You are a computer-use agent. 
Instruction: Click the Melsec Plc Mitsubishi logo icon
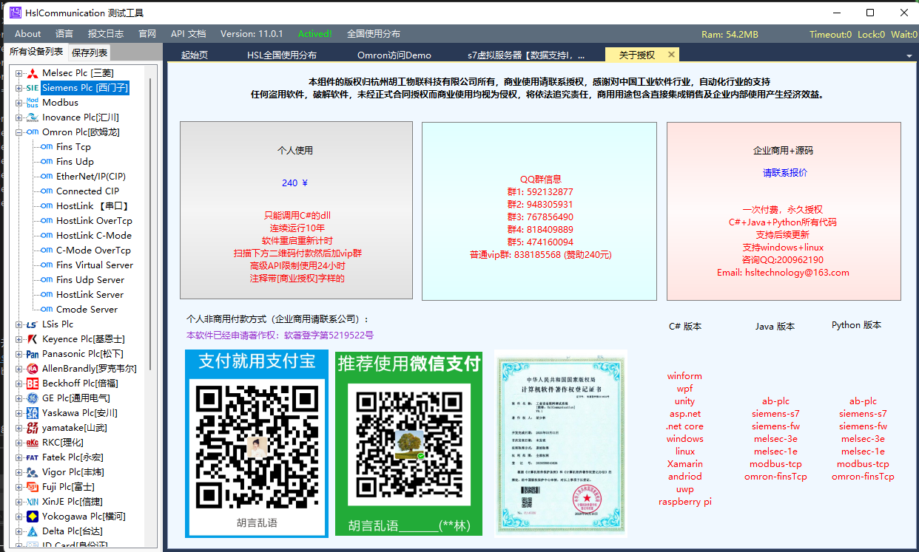point(32,73)
